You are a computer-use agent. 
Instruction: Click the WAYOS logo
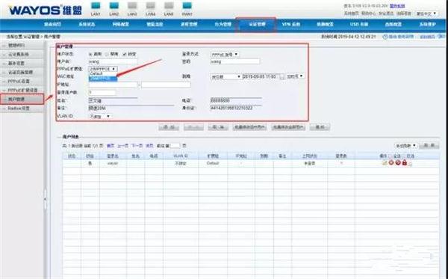(45, 10)
